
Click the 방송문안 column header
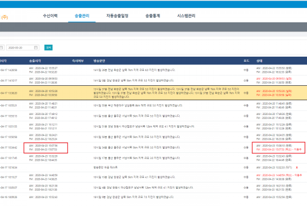[99, 61]
